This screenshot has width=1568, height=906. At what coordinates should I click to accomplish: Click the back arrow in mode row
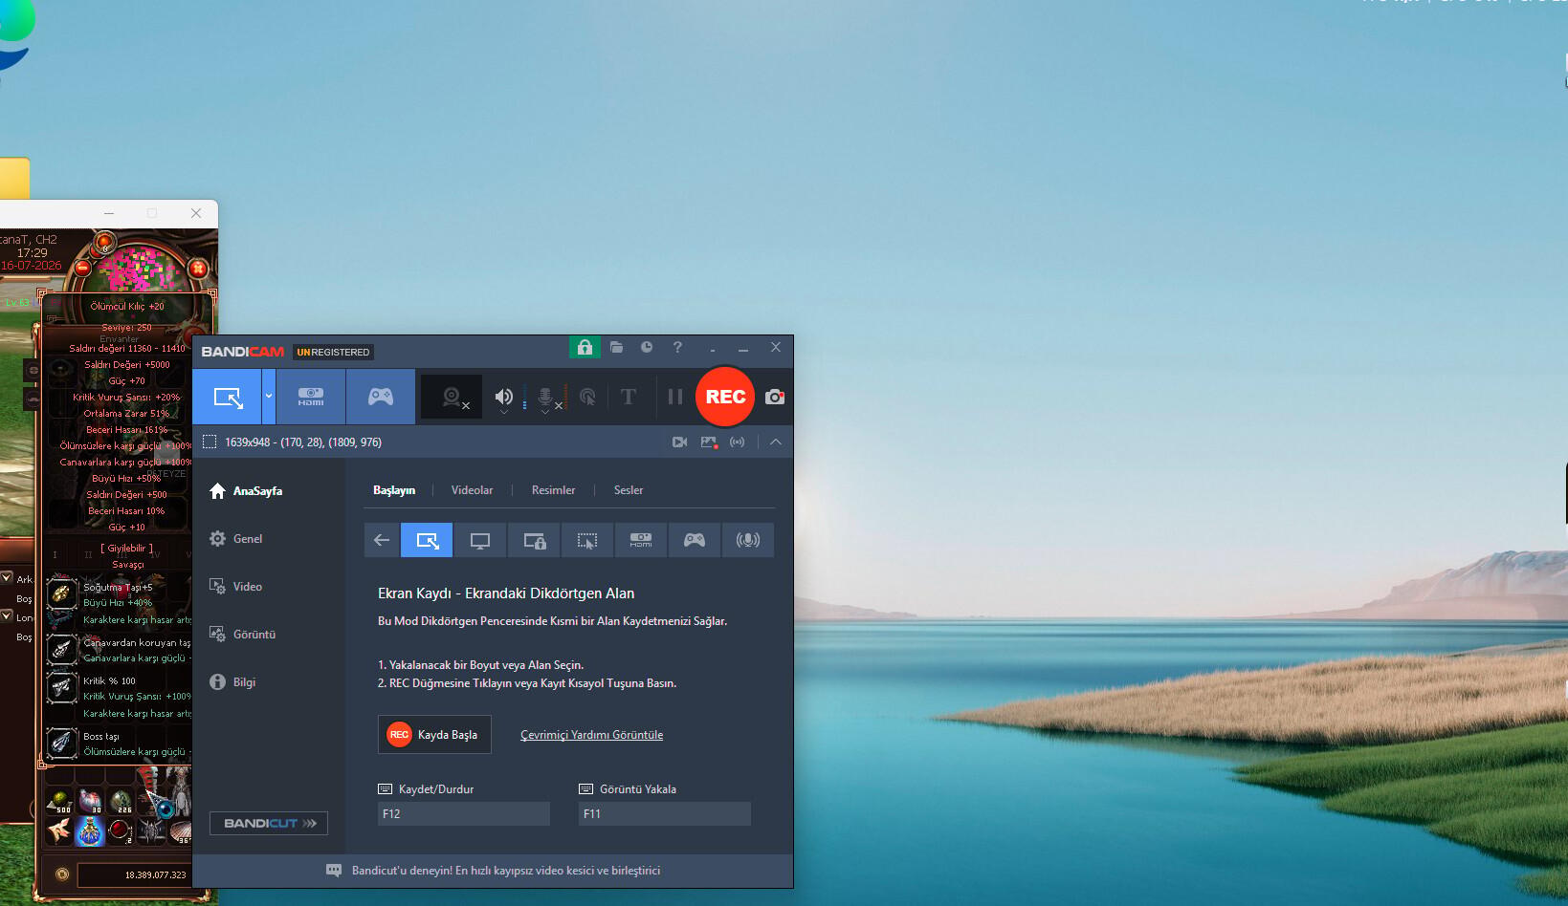382,540
